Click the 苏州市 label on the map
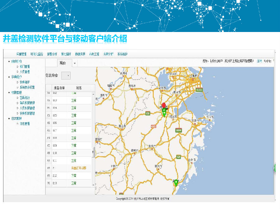Image resolution: width=280 pixels, height=209 pixels. click(x=173, y=74)
